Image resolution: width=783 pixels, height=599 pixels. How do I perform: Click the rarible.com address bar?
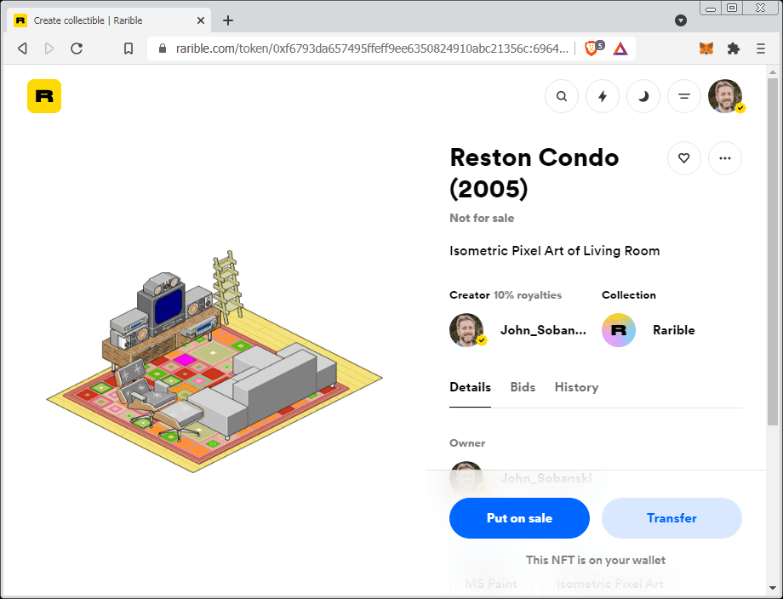coord(372,48)
